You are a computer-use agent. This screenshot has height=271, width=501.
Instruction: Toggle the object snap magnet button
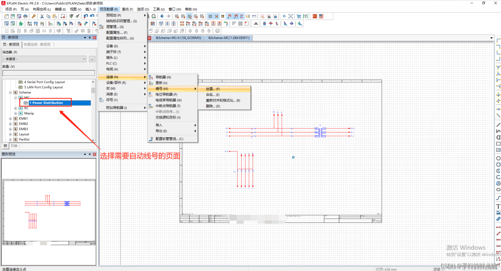(229, 16)
